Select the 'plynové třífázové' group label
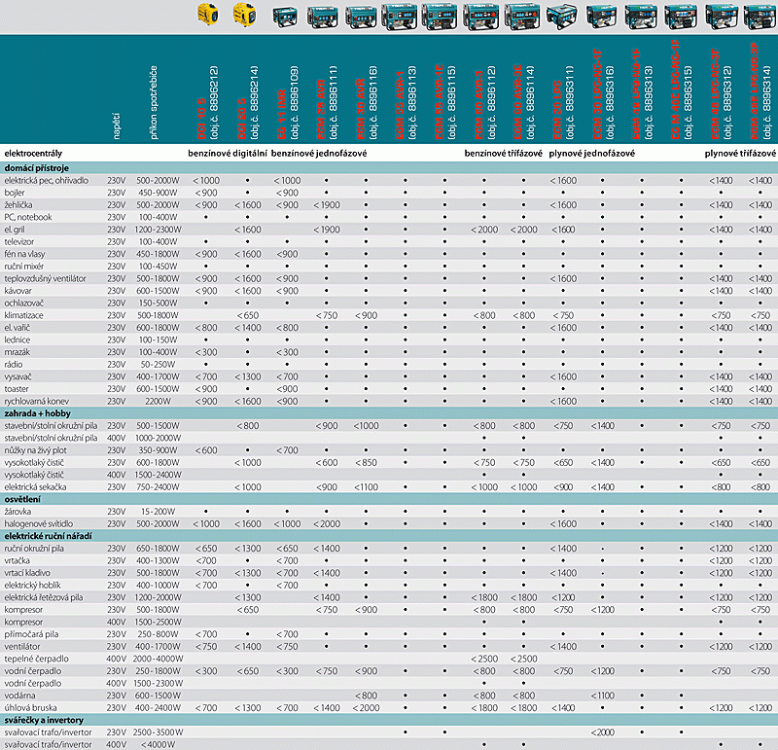The width and height of the screenshot is (778, 750). (740, 154)
